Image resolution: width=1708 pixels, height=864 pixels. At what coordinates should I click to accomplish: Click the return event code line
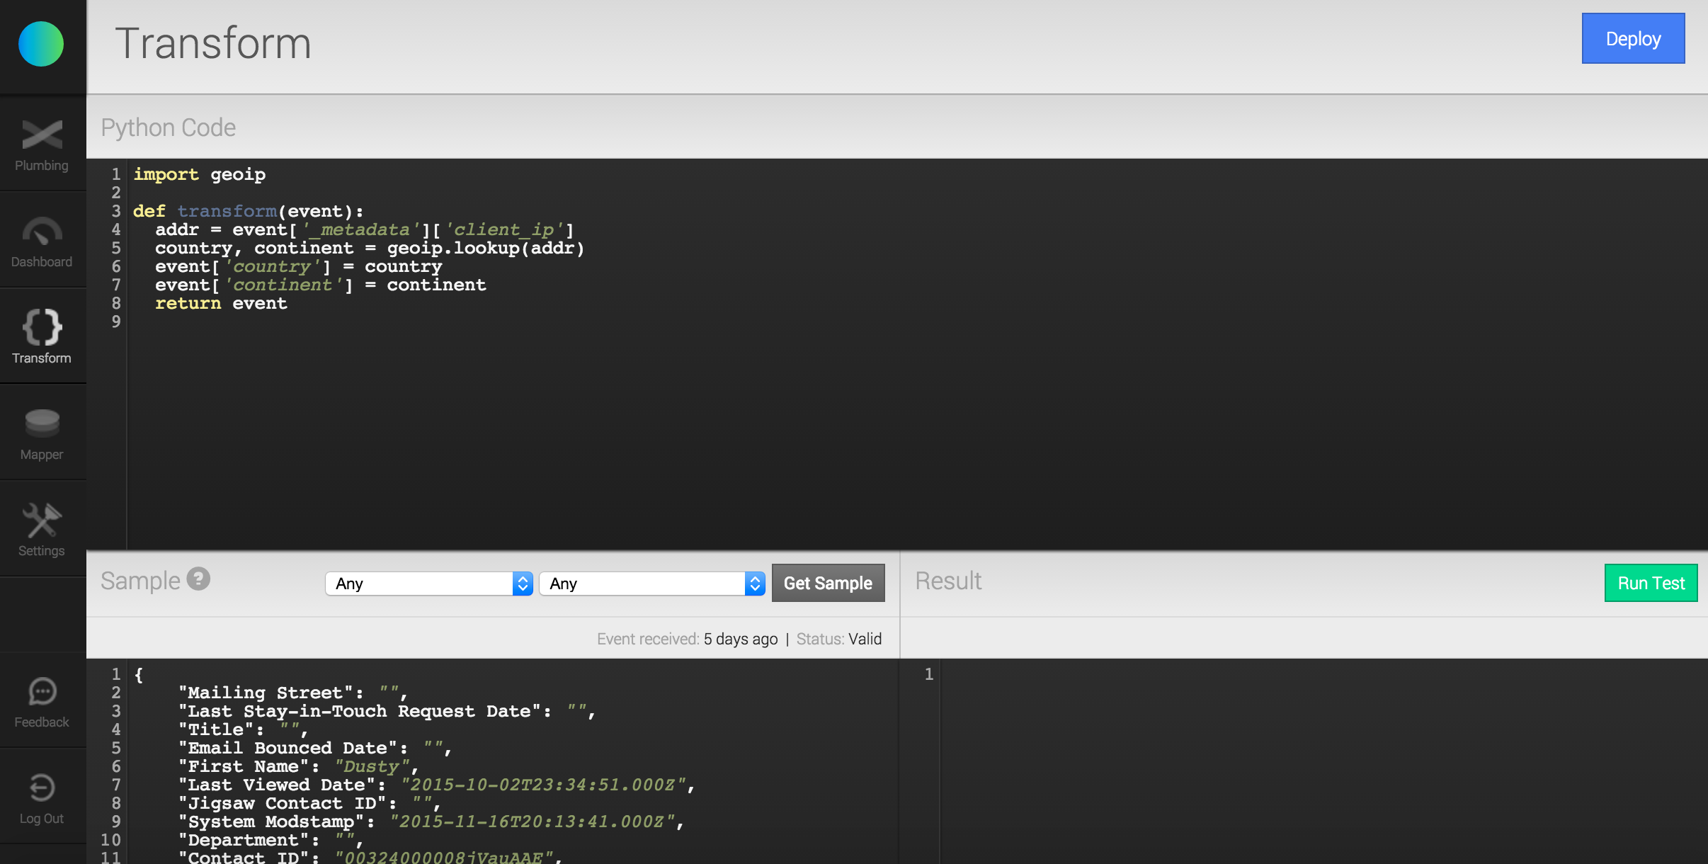(x=221, y=304)
